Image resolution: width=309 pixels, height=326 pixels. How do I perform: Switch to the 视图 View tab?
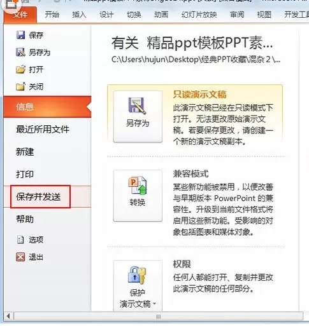point(264,15)
